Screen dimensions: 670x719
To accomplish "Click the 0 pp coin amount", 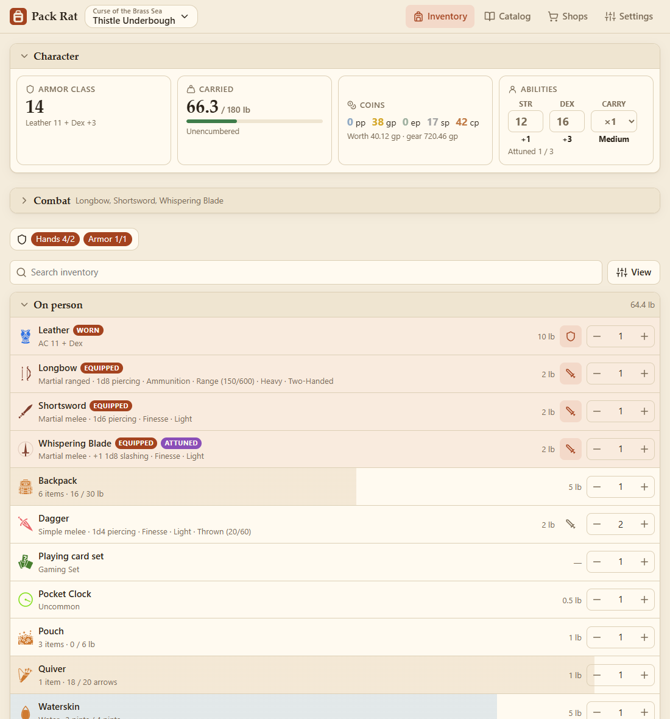I will coord(356,122).
